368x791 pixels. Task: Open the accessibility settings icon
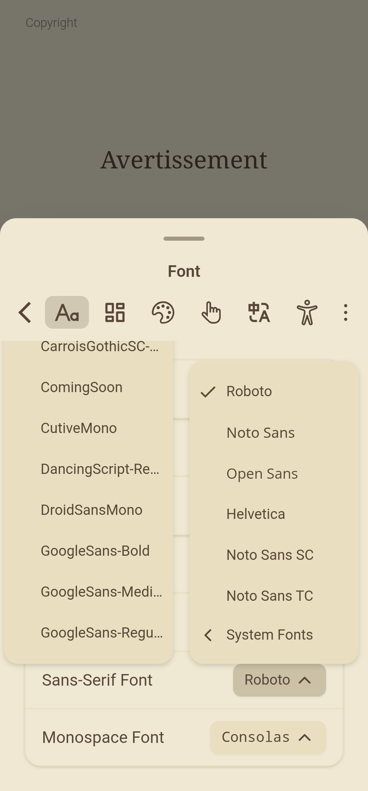click(x=307, y=312)
